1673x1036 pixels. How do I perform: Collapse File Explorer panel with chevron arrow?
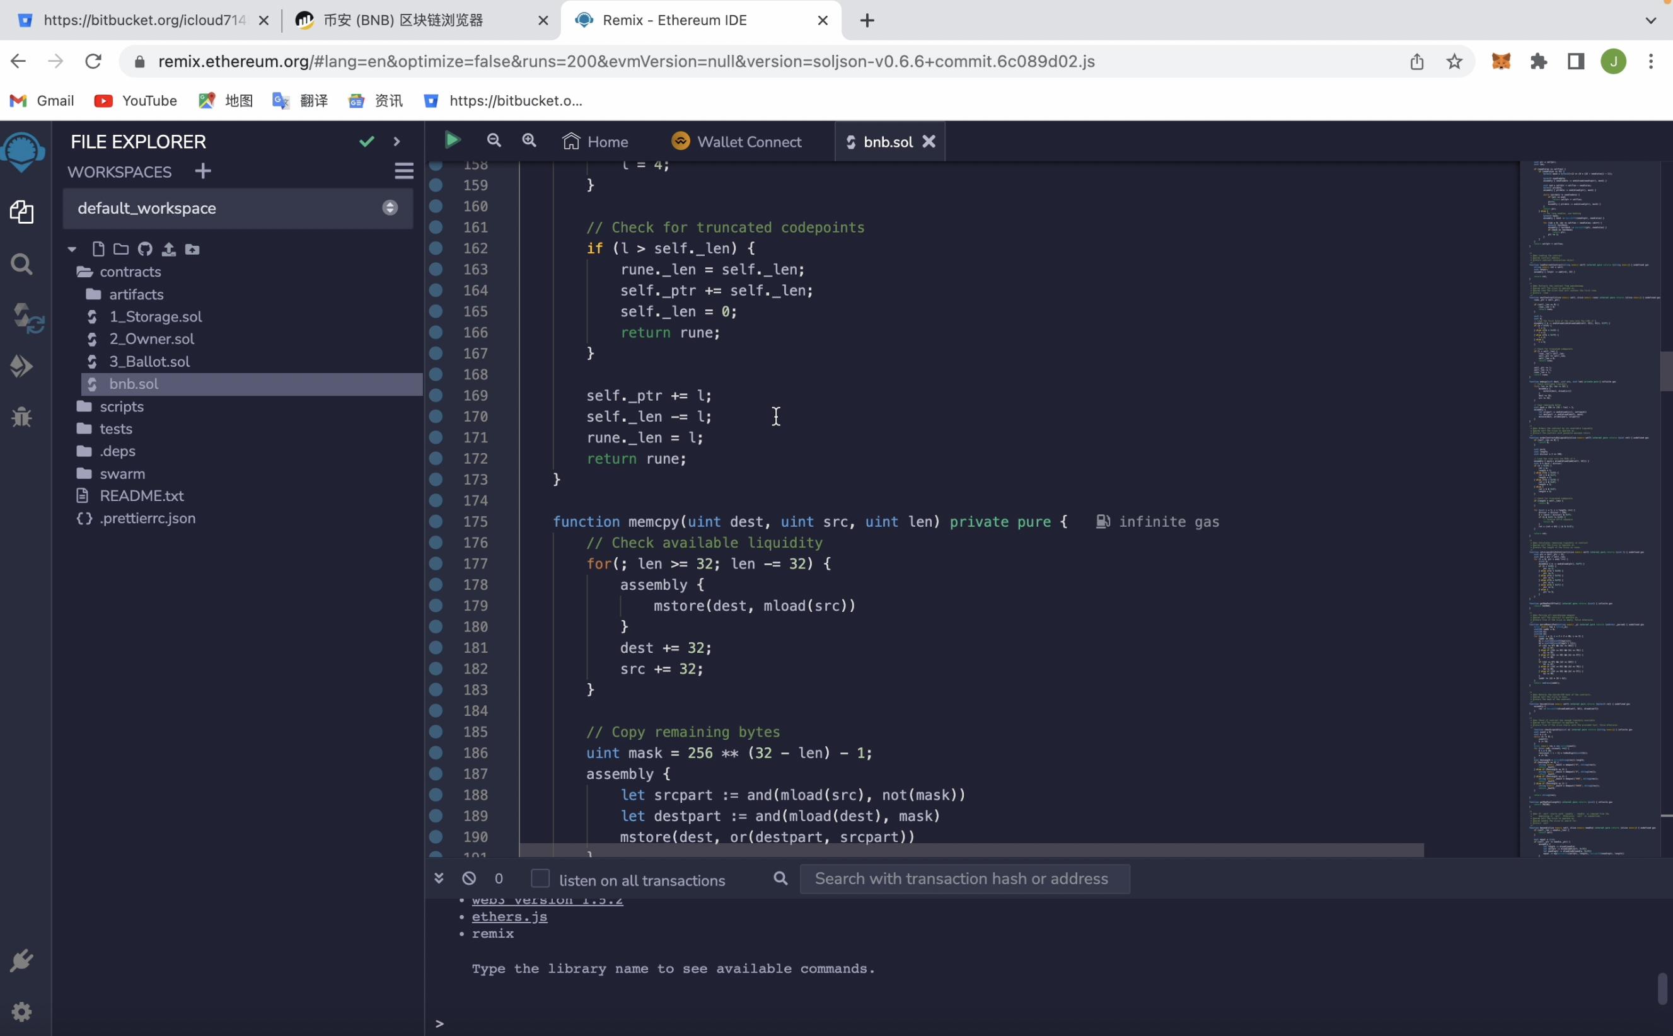396,141
